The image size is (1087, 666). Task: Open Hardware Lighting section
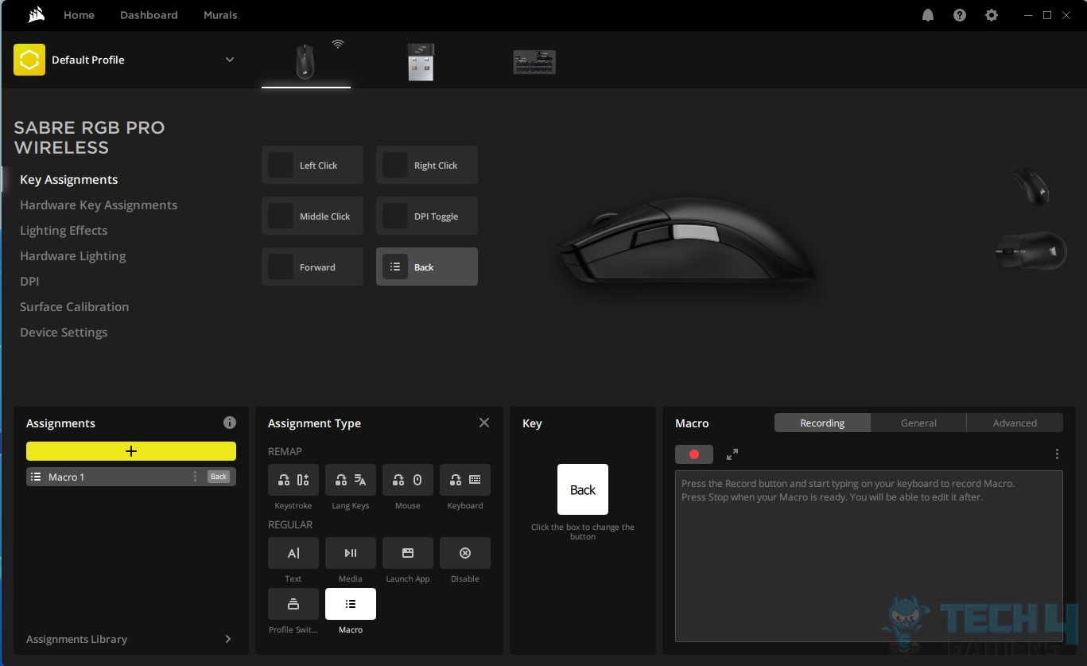[x=73, y=256]
